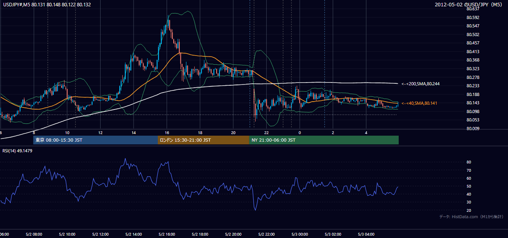The image size is (508, 238).
Task: Click the 5/2 12:00 date axis label
Action: click(x=100, y=234)
